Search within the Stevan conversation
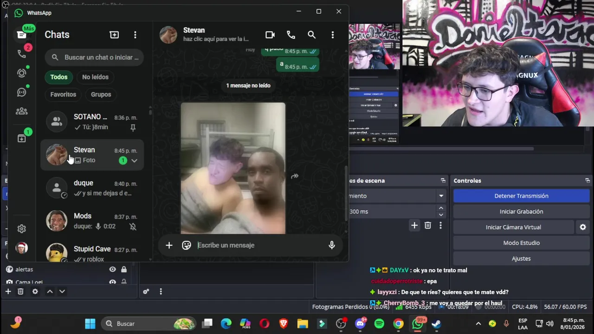 (312, 35)
